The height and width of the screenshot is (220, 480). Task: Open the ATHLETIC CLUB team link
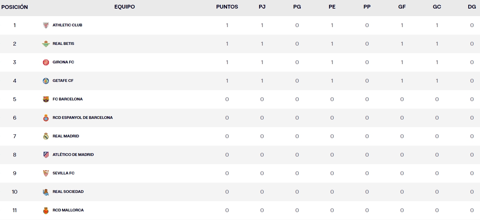tap(67, 25)
